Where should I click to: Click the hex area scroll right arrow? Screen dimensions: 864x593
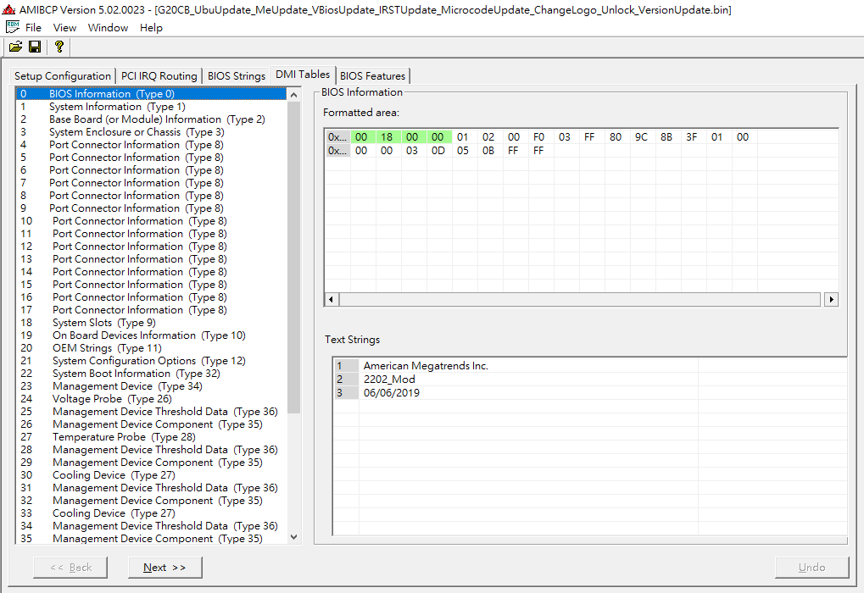pyautogui.click(x=832, y=300)
